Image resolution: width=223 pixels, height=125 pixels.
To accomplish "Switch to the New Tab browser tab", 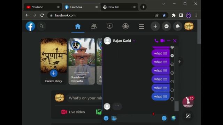I will 119,7.
